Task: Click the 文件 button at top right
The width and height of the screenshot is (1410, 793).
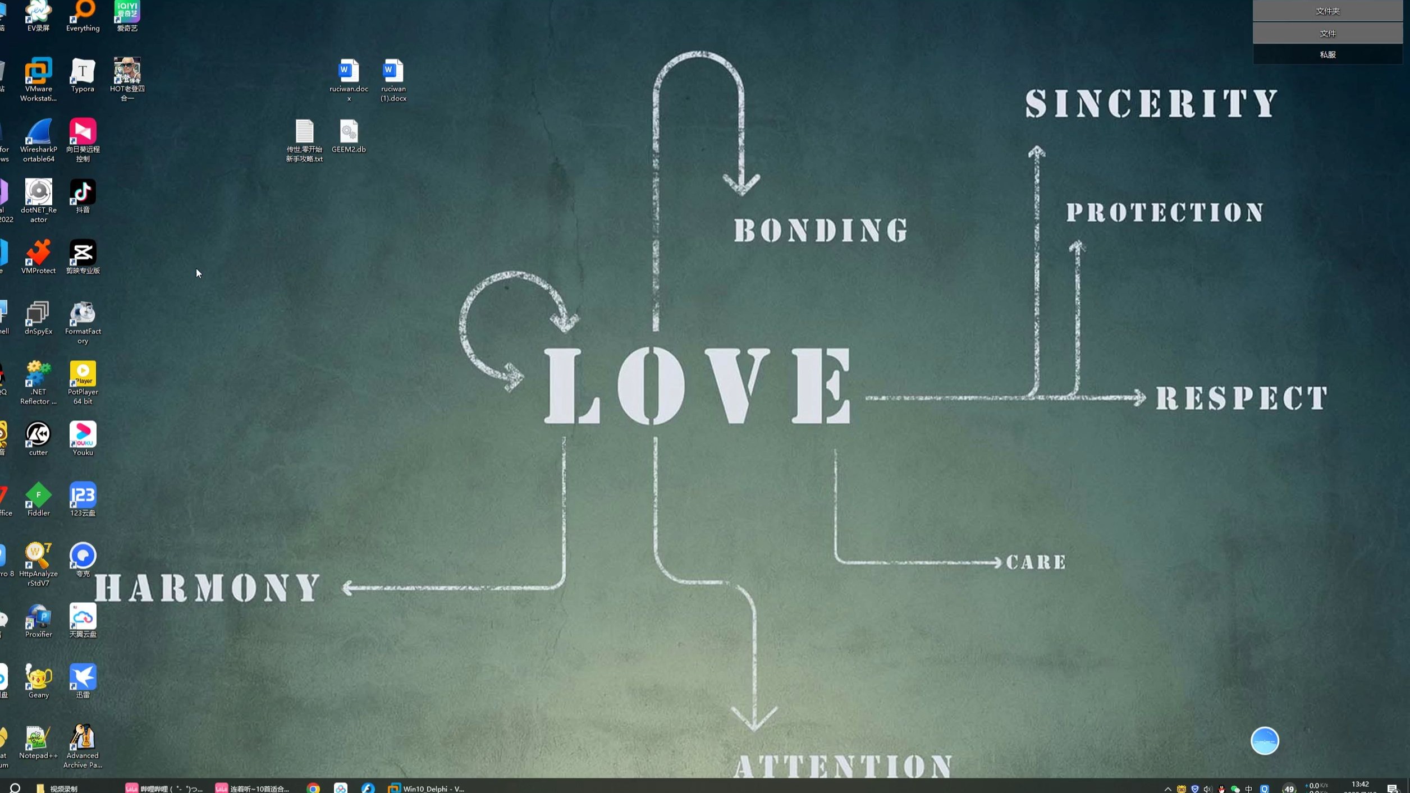Action: point(1327,33)
